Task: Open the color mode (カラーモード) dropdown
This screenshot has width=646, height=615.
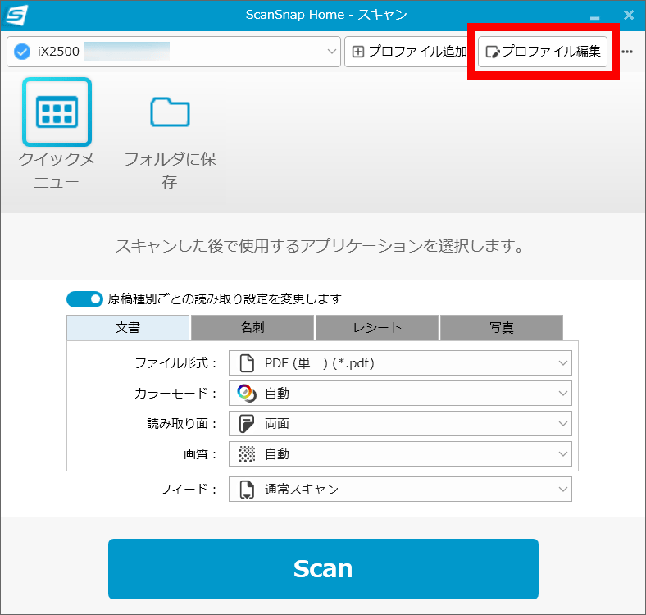Action: click(x=400, y=394)
